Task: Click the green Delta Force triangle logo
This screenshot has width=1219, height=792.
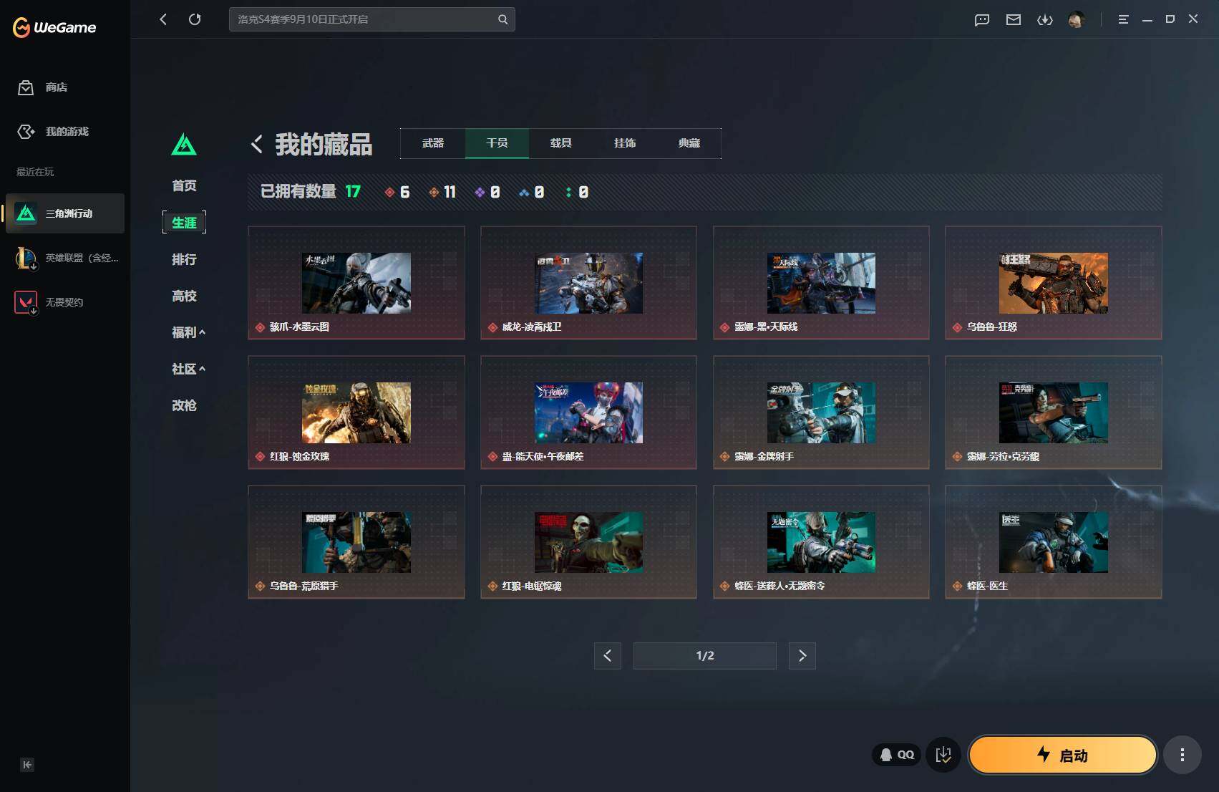Action: (x=184, y=144)
